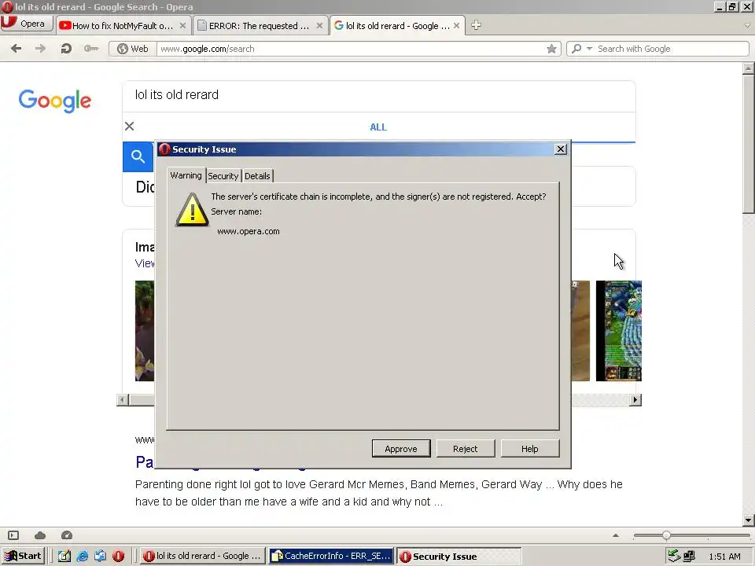The image size is (755, 566).
Task: Switch to the ERROR: The requested tab
Action: click(260, 25)
